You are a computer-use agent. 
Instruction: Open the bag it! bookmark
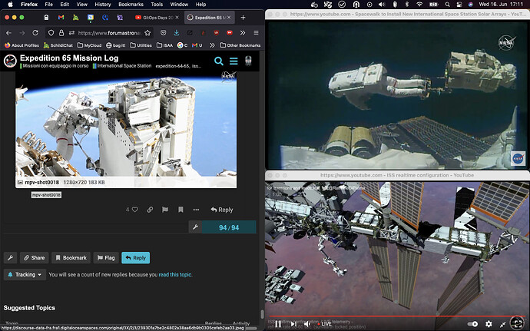coord(115,45)
